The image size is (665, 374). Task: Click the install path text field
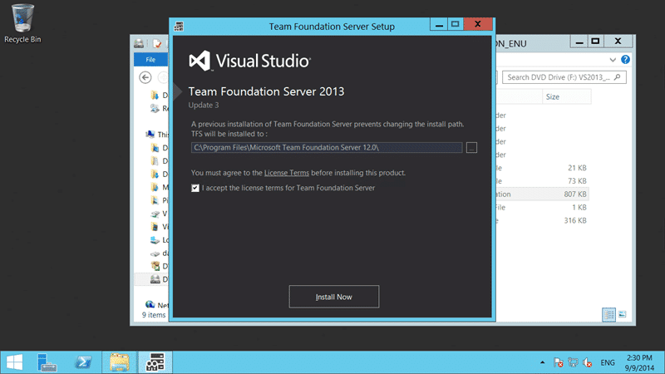326,148
